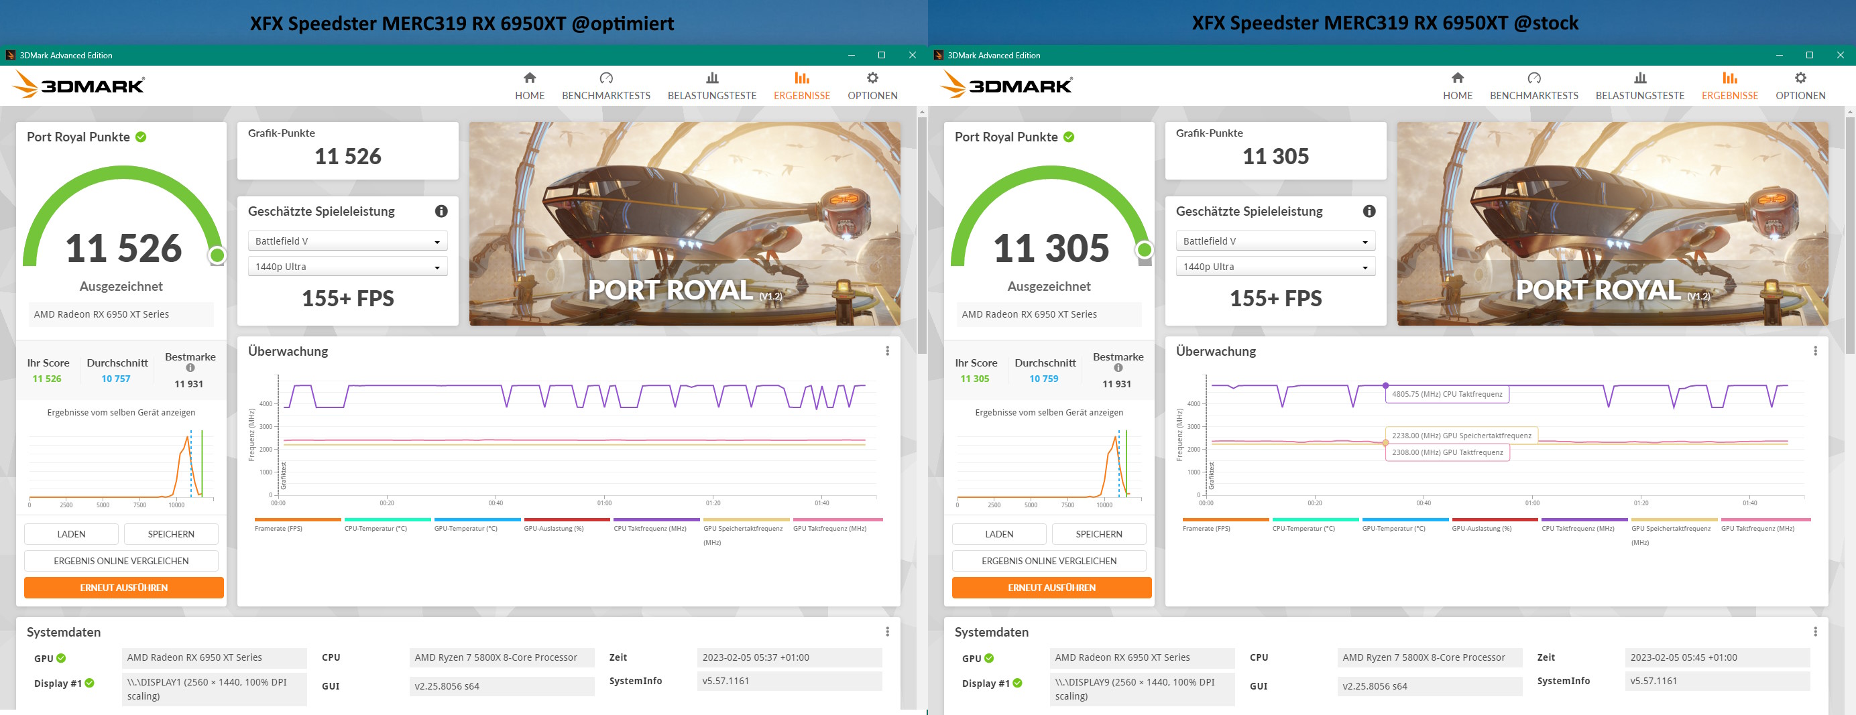Open BENCHMARKTESTS tab in optimiert window
This screenshot has width=1856, height=715.
[x=606, y=86]
